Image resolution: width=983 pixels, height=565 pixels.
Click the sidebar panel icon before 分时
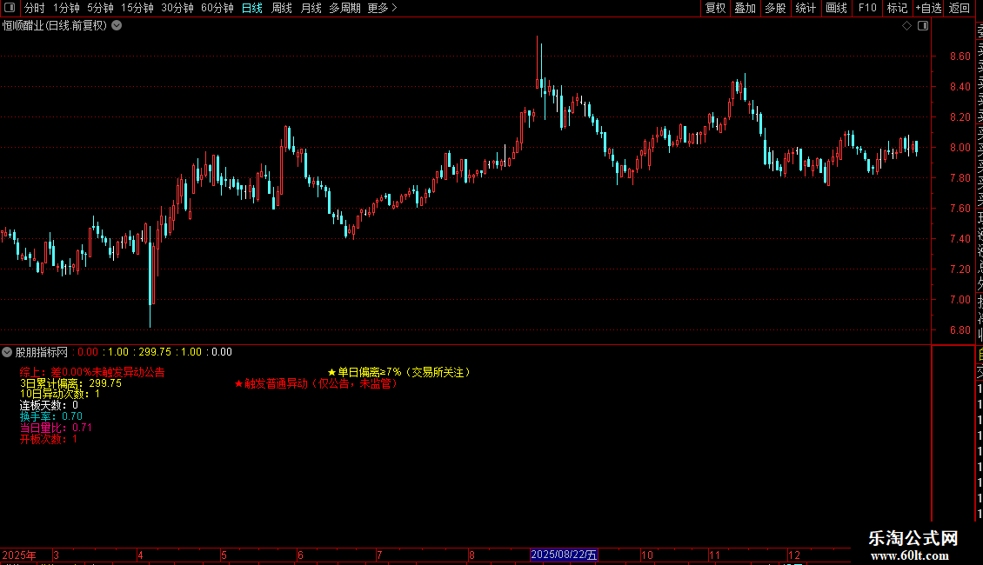(10, 8)
